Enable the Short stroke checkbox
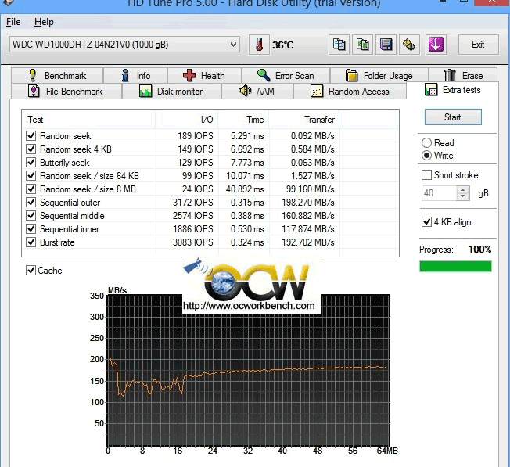The height and width of the screenshot is (467, 510). [426, 175]
